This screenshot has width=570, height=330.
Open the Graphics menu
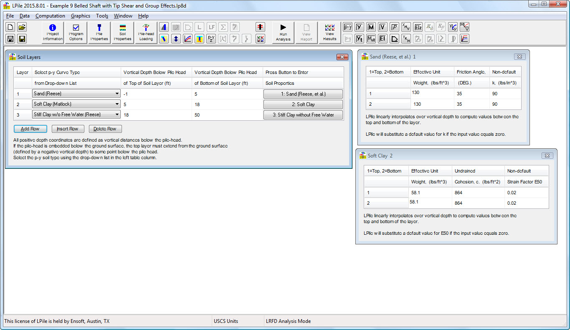pos(80,16)
